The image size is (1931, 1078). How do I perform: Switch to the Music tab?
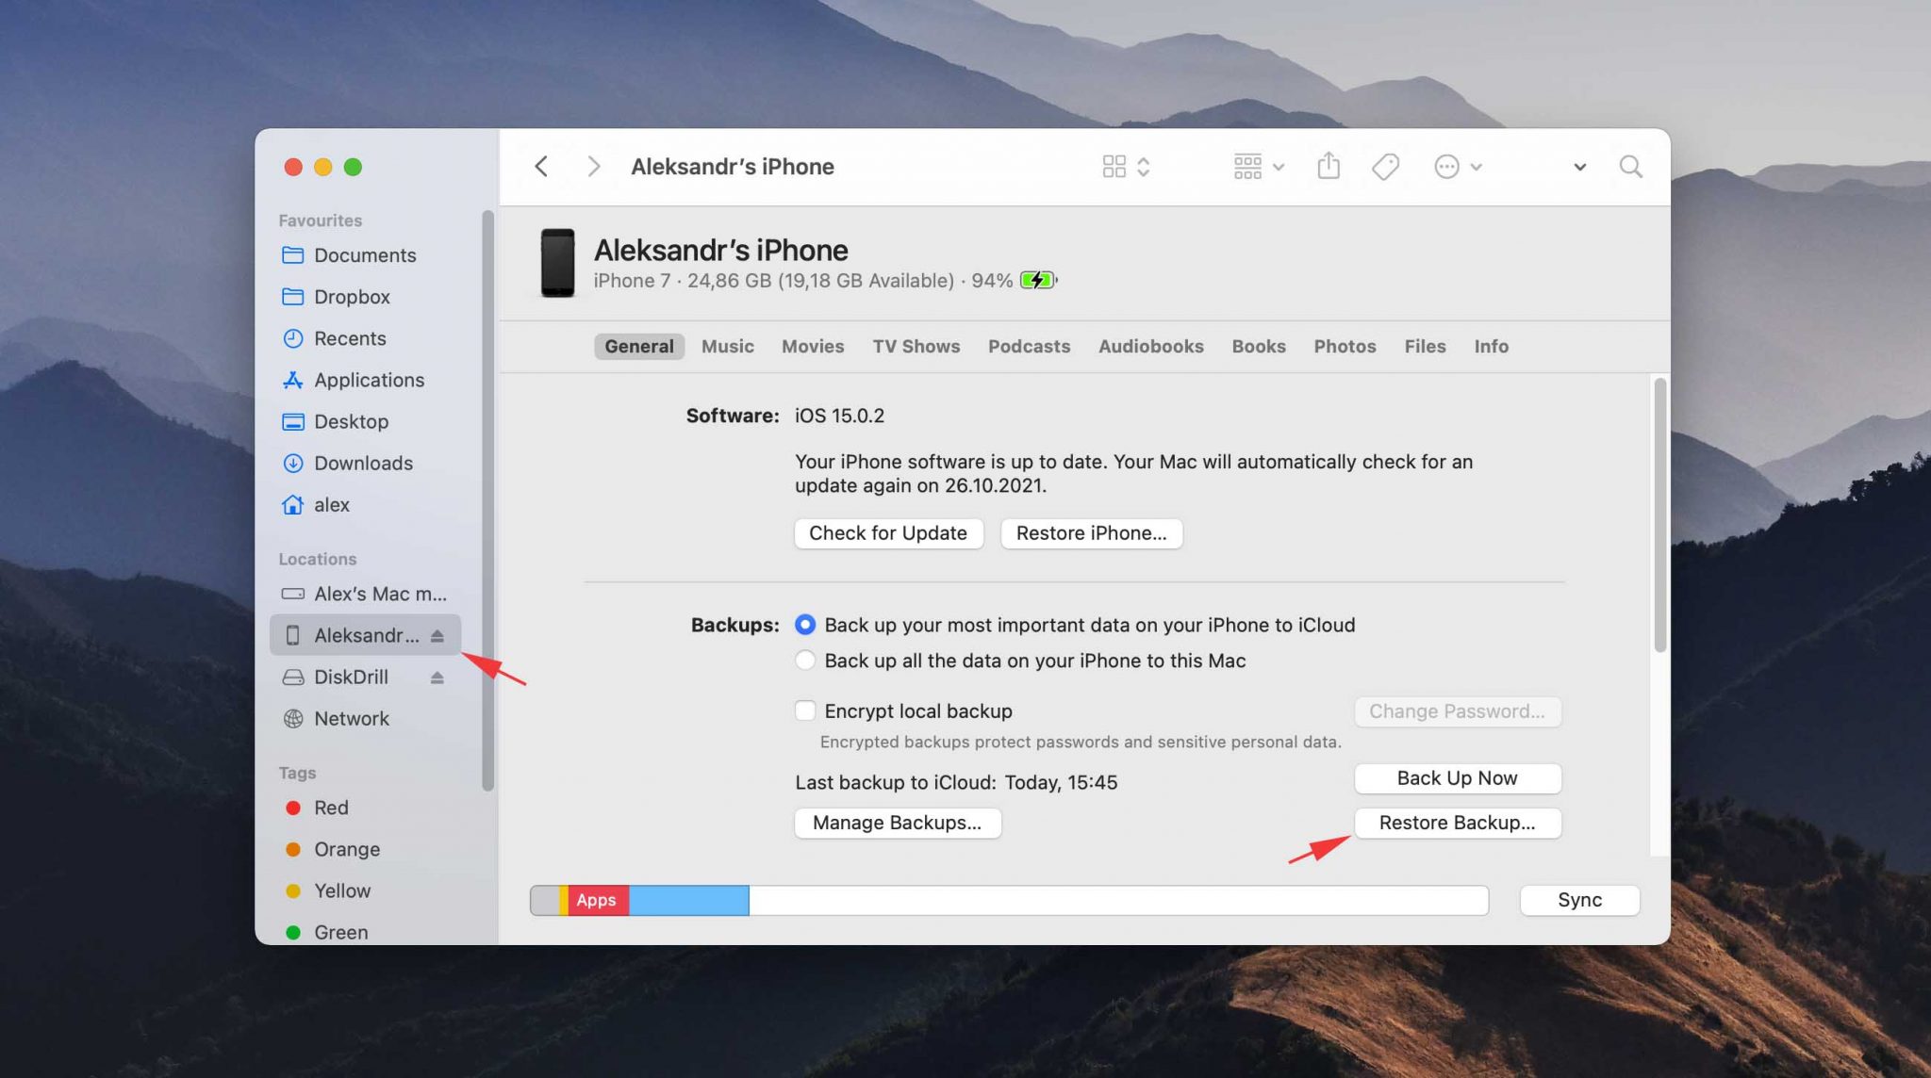point(728,346)
